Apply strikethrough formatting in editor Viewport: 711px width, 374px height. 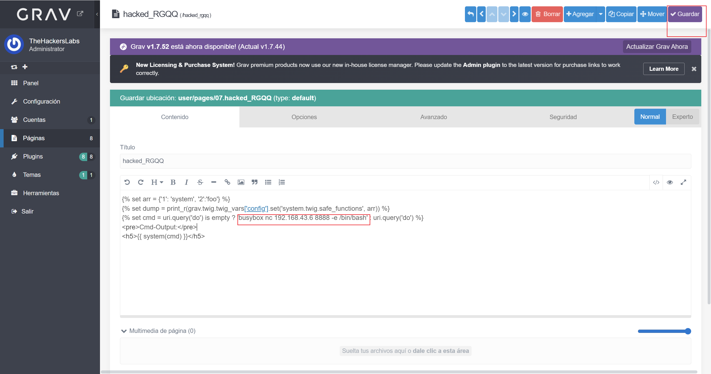coord(200,182)
